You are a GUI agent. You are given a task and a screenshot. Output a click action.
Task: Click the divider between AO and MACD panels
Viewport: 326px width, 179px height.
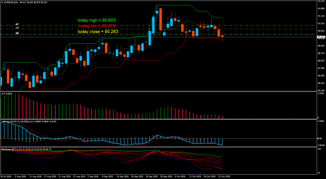tap(158, 119)
